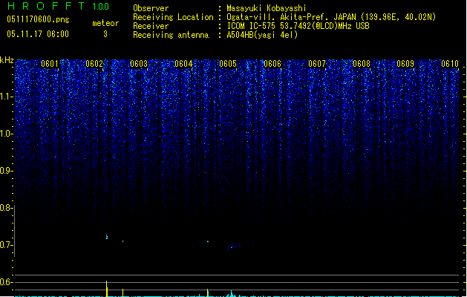This screenshot has width=467, height=297.
Task: Click the HROFFT 1.0.0 program title
Action: click(58, 6)
